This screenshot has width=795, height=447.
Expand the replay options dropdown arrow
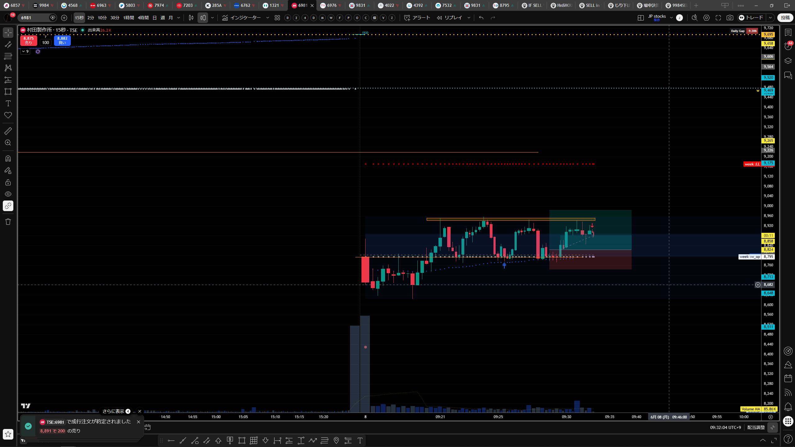point(469,18)
